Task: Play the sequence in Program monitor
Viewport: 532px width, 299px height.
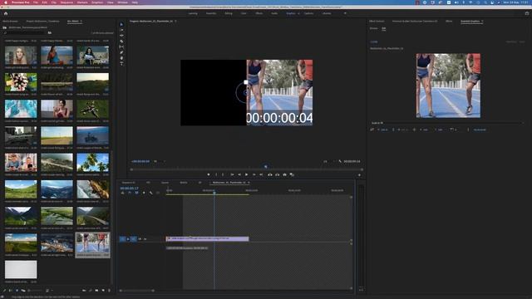Action: coord(246,174)
